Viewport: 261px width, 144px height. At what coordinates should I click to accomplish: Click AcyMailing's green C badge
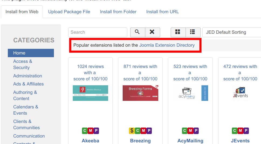coord(185,131)
